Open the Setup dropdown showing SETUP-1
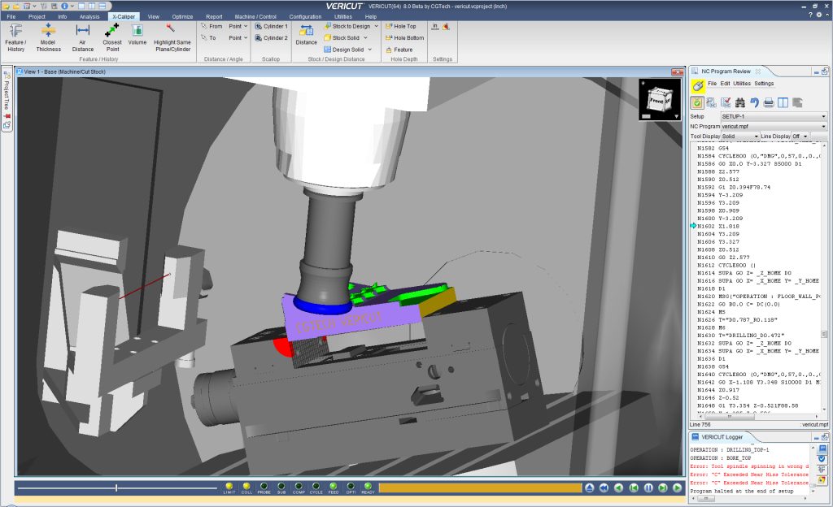This screenshot has height=507, width=833. coord(774,116)
